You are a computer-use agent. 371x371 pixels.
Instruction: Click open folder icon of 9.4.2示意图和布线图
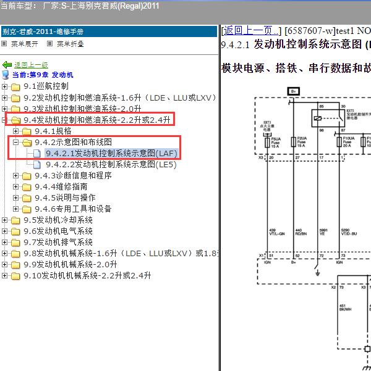(27, 143)
